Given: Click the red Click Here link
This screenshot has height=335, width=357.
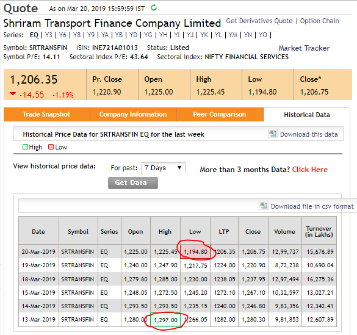Looking at the screenshot, I should [x=309, y=170].
